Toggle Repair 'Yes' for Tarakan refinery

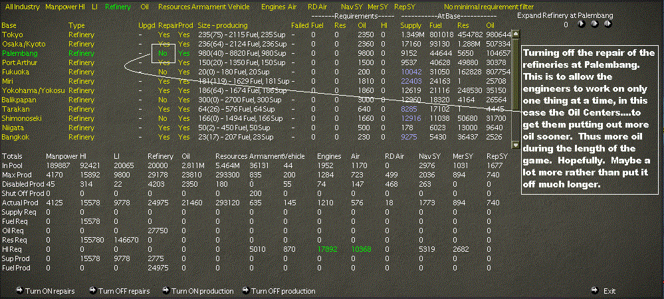pos(164,109)
